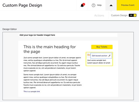This screenshot has height=102, width=139.
Task: Click the 'Custom Design' label
Action: click(119, 15)
